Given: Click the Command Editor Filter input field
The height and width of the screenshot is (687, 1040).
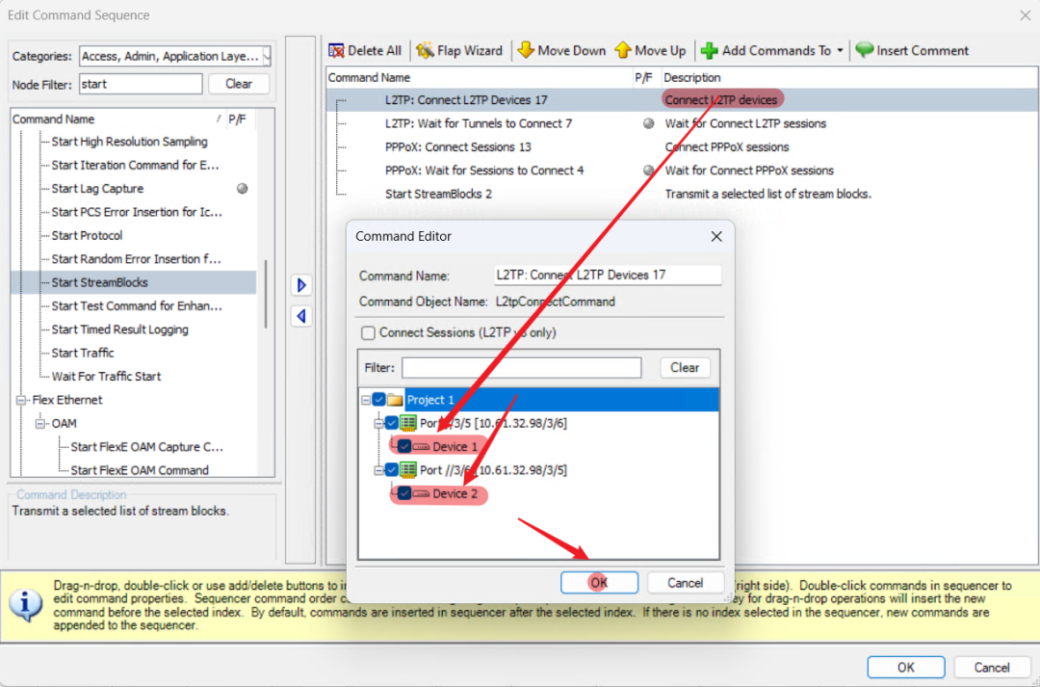Looking at the screenshot, I should pos(521,367).
